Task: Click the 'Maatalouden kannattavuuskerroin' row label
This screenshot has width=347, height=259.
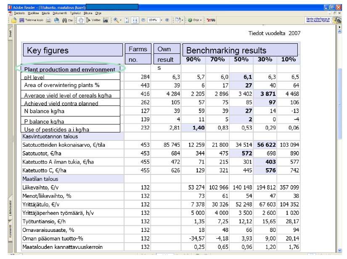Action: 62,247
